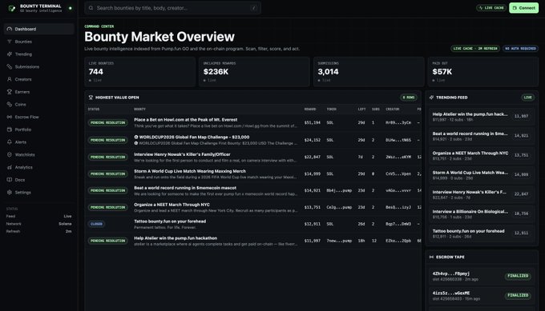Open Storm A World Cup Live Match row
This screenshot has width=545, height=311.
pyautogui.click(x=253, y=173)
